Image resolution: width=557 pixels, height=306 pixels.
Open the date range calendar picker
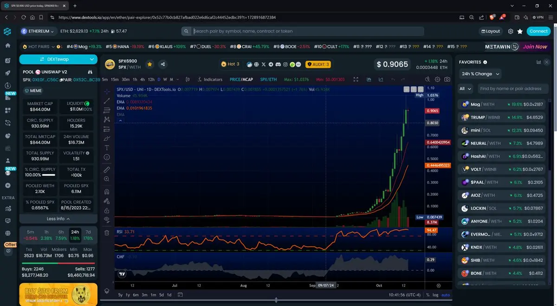tap(180, 295)
